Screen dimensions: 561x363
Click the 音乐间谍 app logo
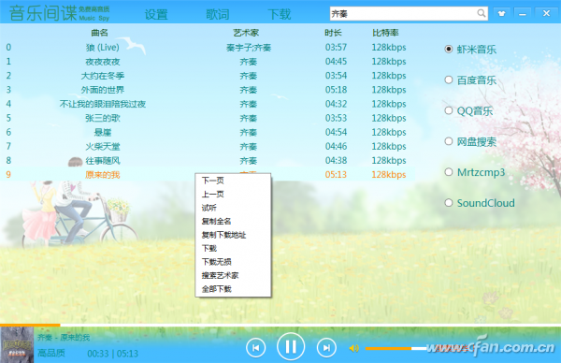pos(60,13)
